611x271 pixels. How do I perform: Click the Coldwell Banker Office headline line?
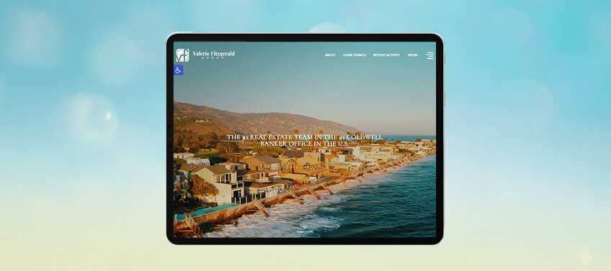304,144
